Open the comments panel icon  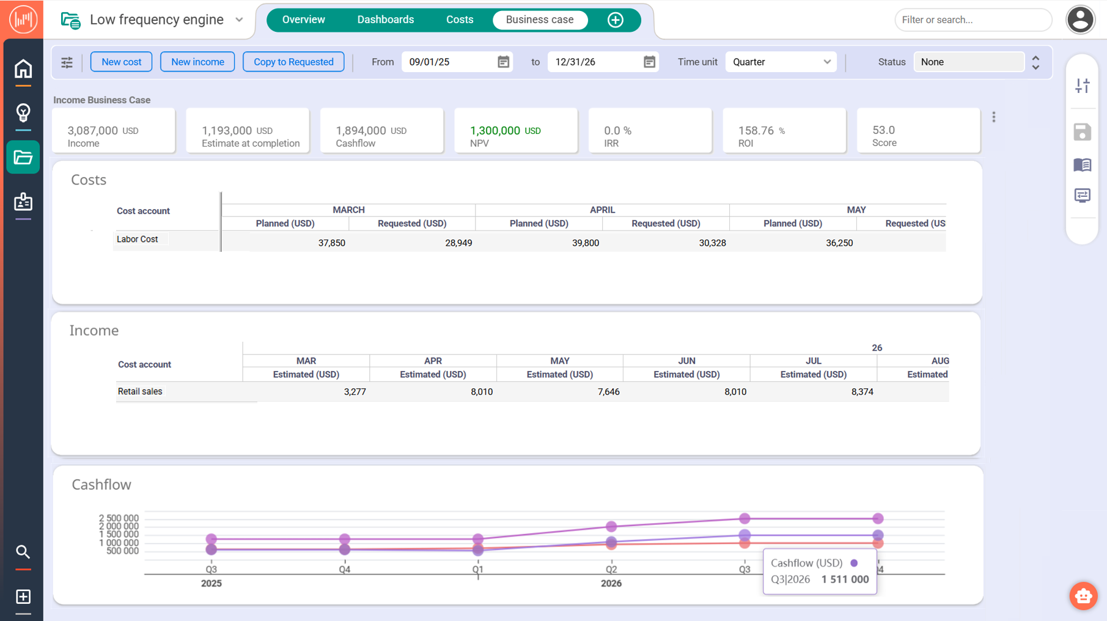pyautogui.click(x=1082, y=196)
